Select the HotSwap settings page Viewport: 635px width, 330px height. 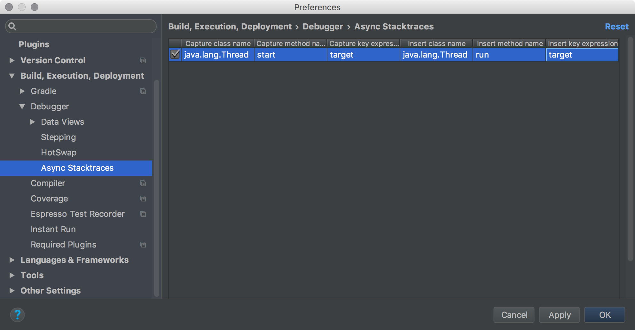click(59, 153)
